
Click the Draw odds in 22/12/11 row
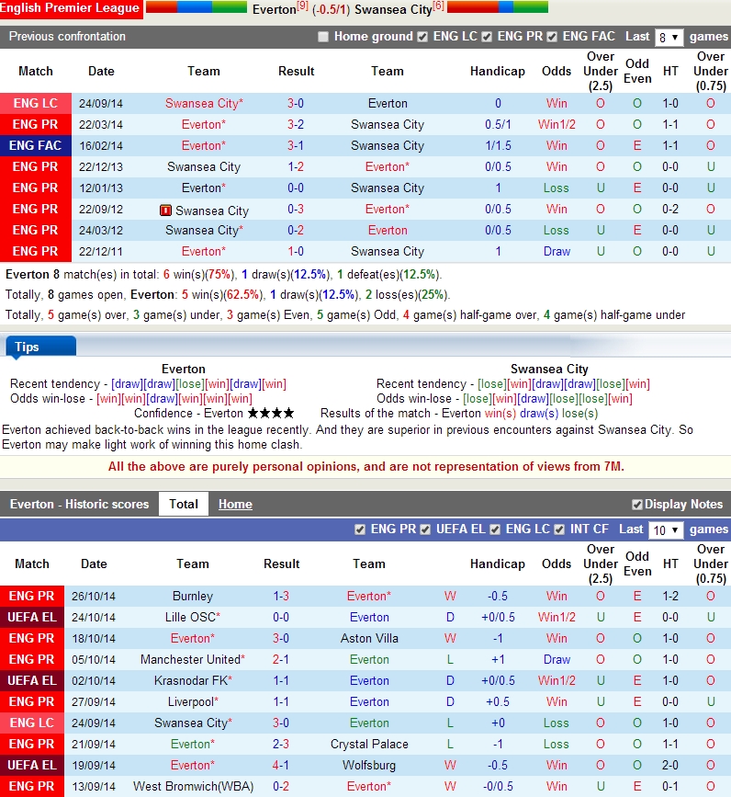pyautogui.click(x=557, y=251)
